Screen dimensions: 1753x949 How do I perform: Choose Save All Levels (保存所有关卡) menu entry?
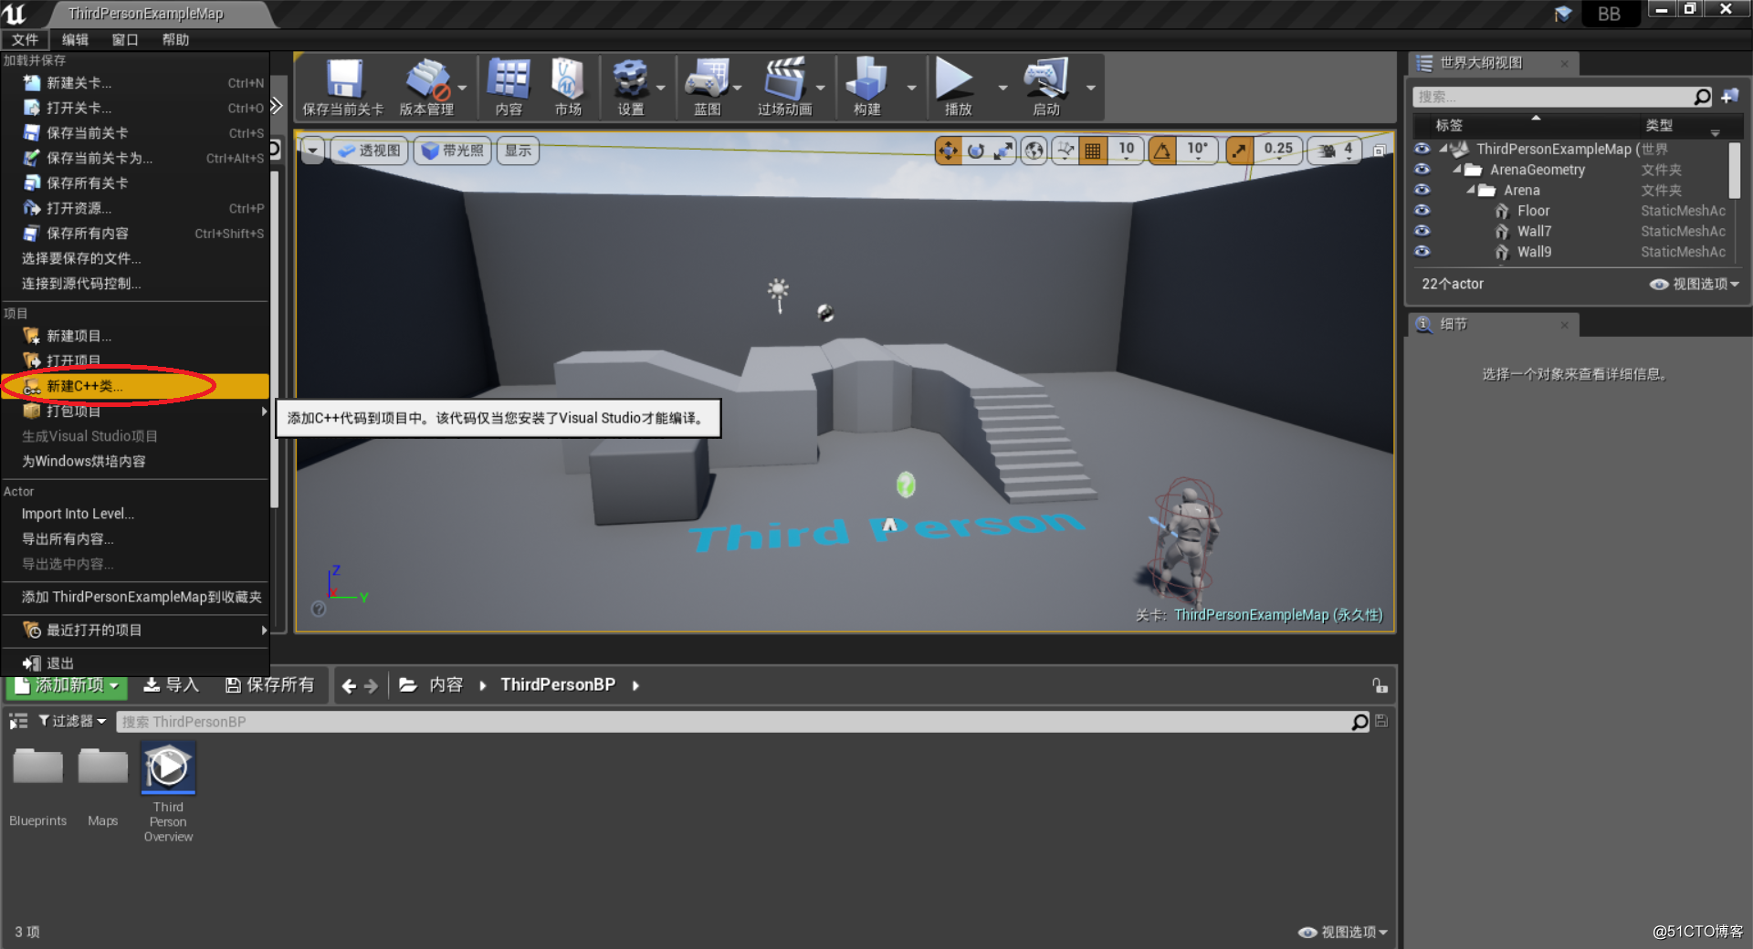point(135,183)
